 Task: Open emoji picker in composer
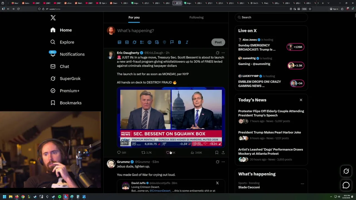point(149,42)
